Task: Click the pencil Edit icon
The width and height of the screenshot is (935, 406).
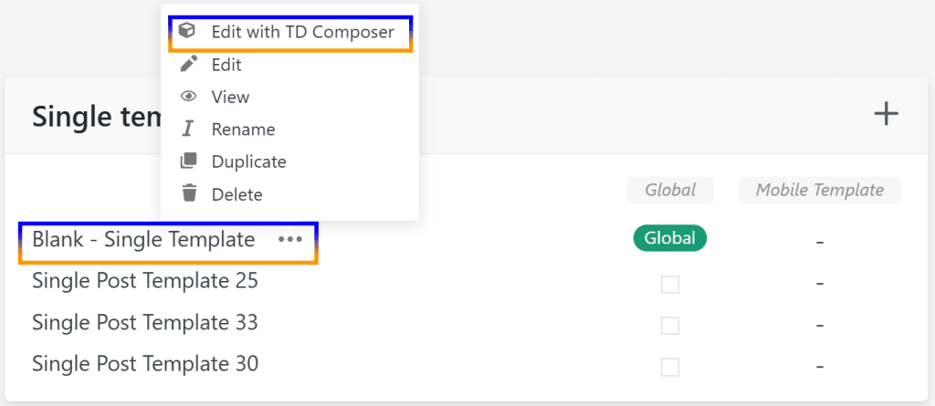Action: 189,64
